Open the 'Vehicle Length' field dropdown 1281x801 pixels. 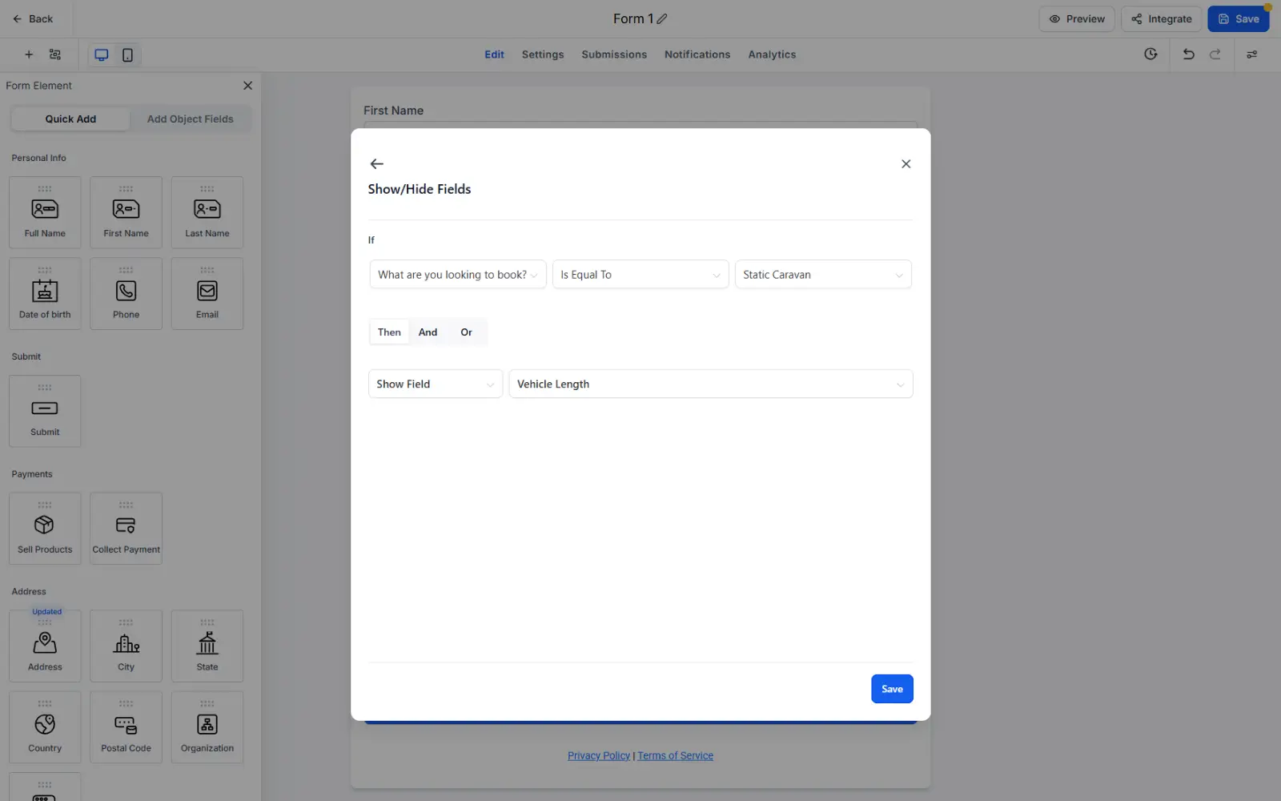tap(711, 384)
